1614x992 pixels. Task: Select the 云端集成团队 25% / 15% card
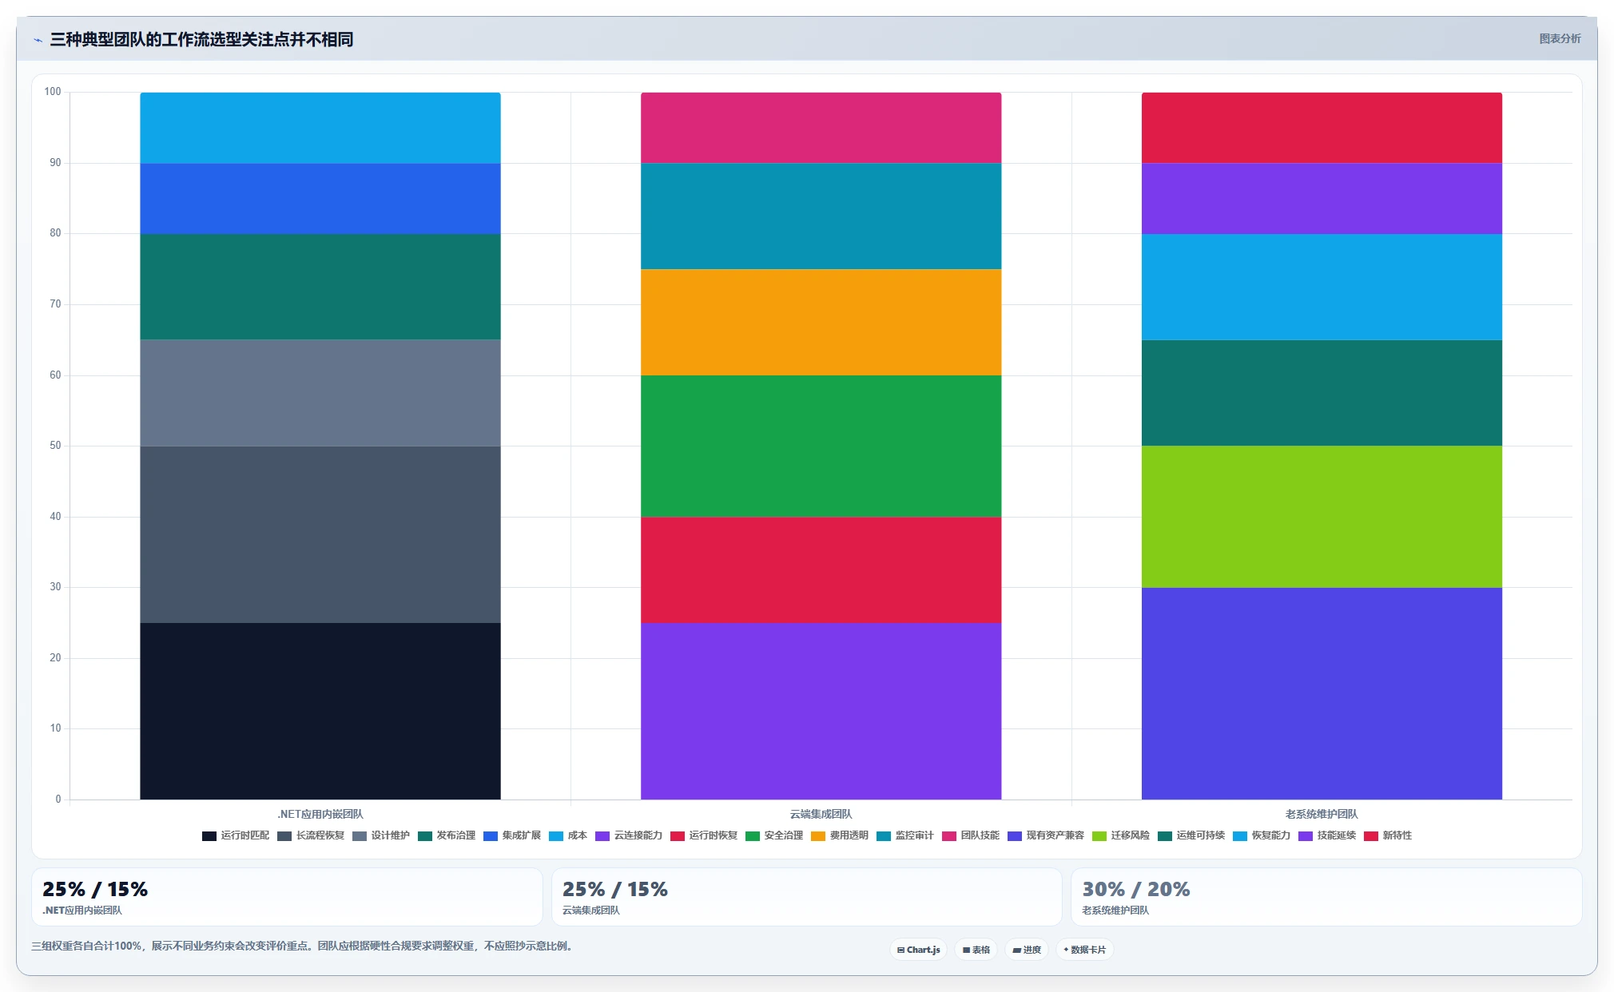point(807,897)
